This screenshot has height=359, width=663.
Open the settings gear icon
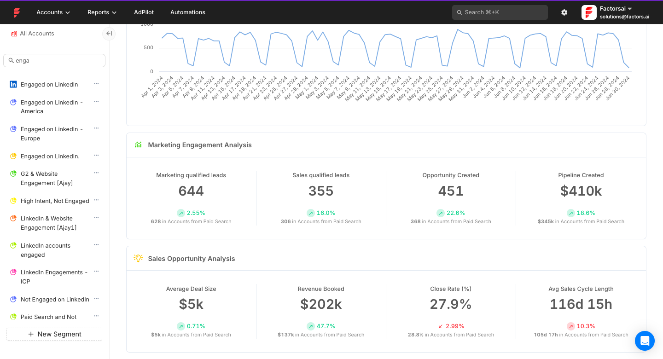(564, 12)
